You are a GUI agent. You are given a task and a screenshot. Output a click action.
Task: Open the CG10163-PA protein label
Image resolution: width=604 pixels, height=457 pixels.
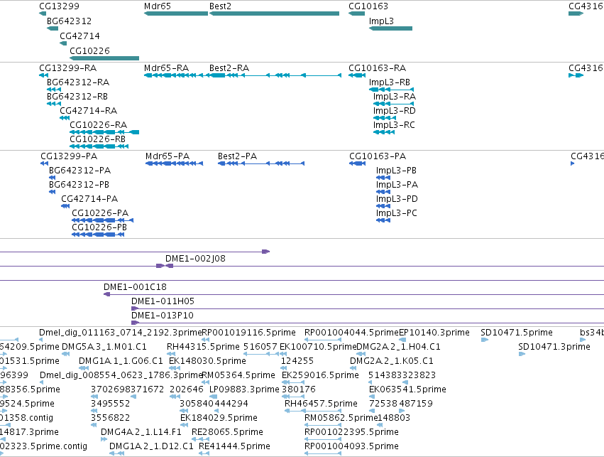tap(378, 156)
